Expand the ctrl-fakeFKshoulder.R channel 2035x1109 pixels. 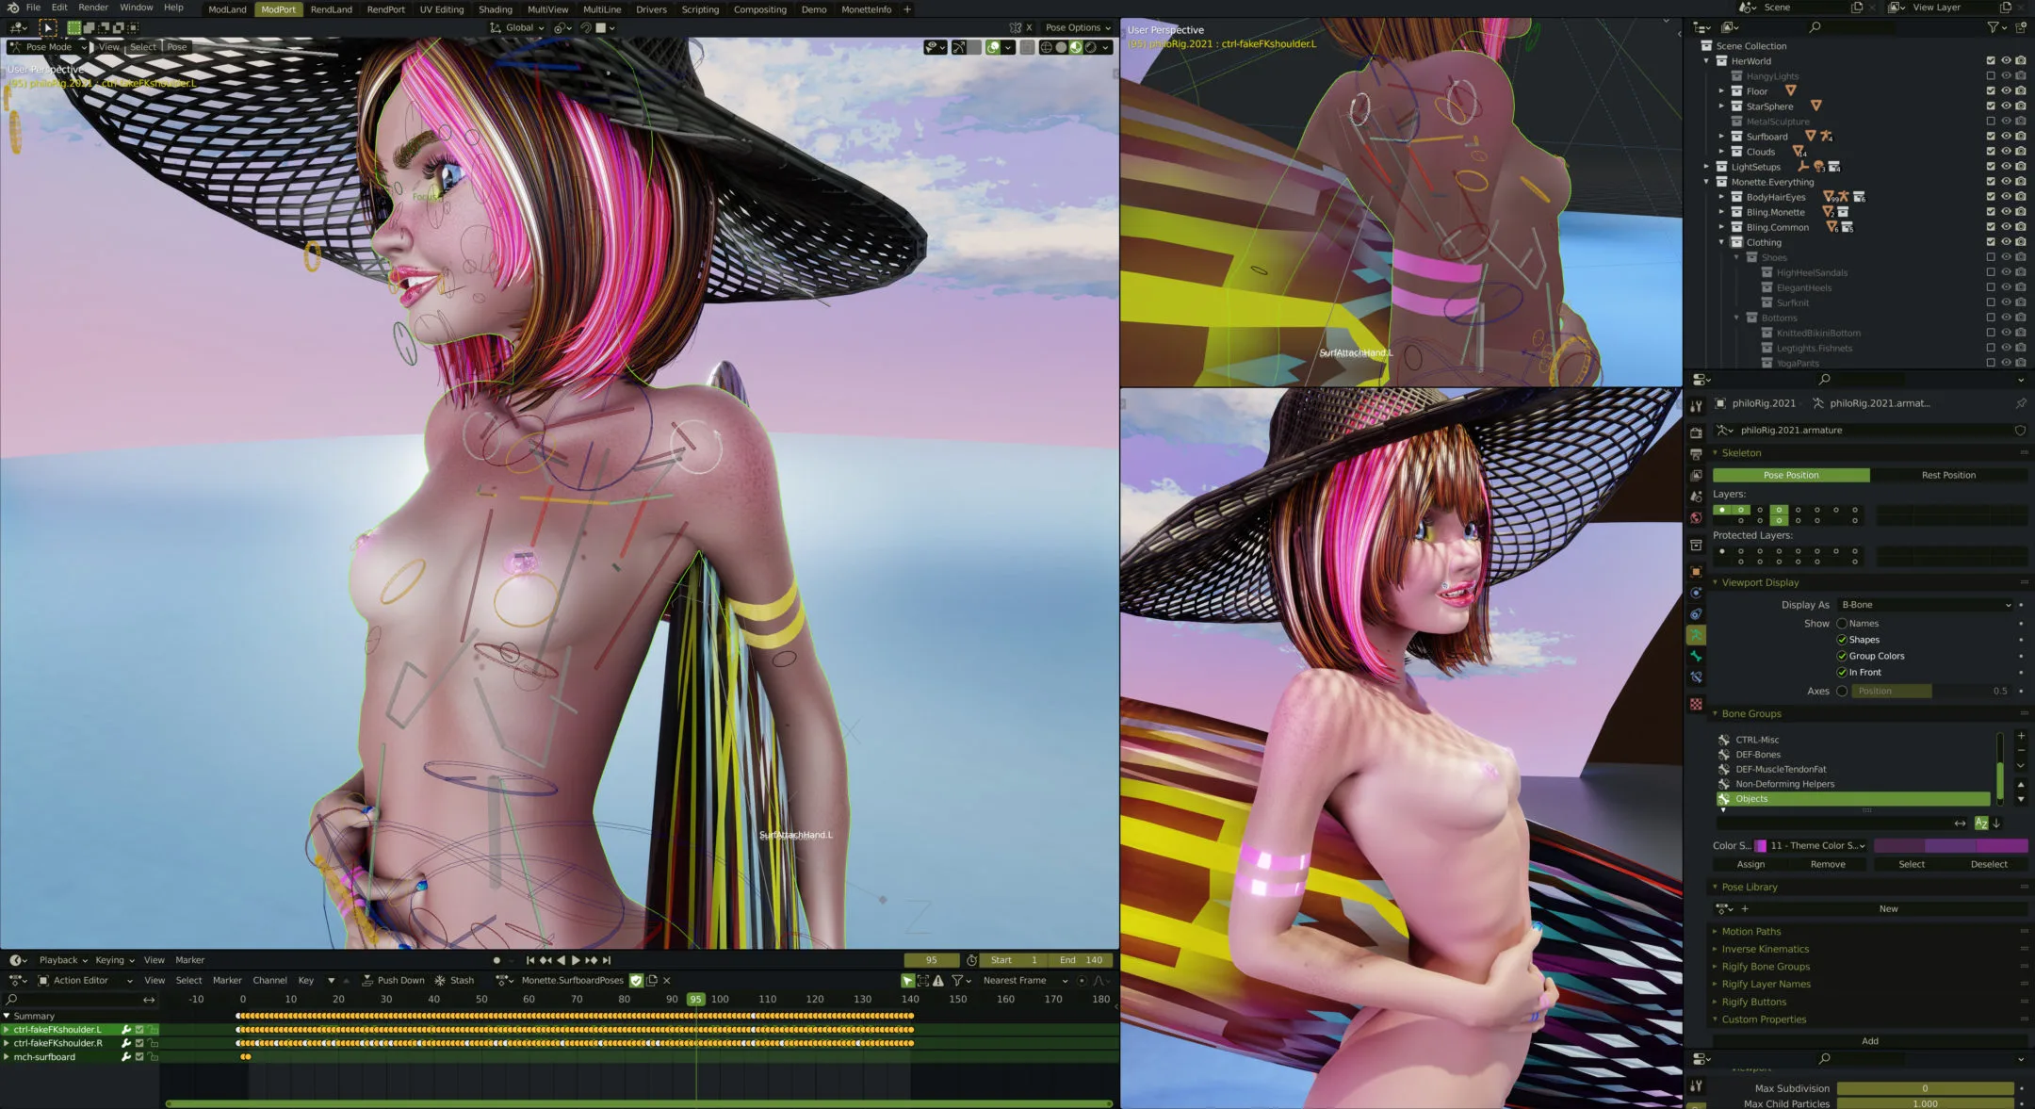[7, 1043]
